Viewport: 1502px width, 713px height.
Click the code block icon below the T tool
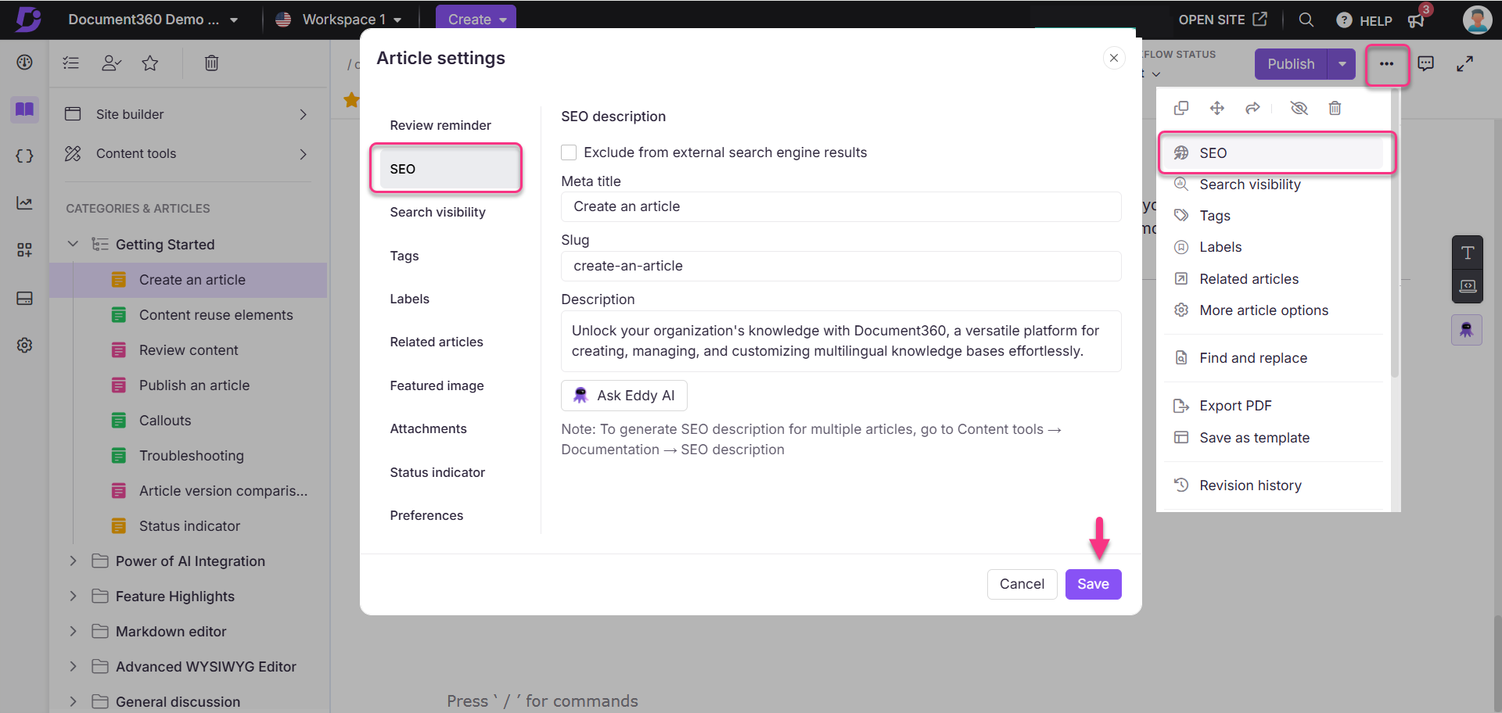(x=1468, y=286)
